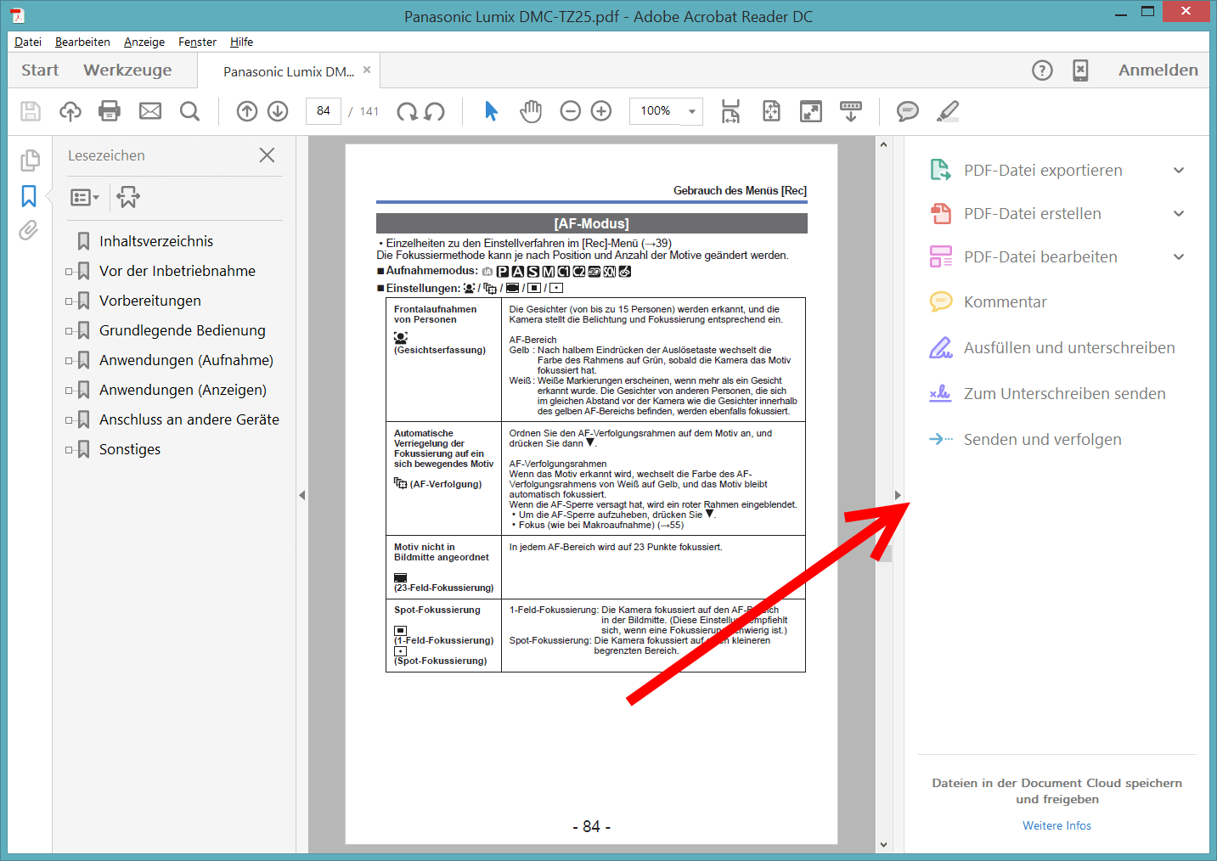Collapse the right tools pane arrow
1217x861 pixels.
point(898,495)
